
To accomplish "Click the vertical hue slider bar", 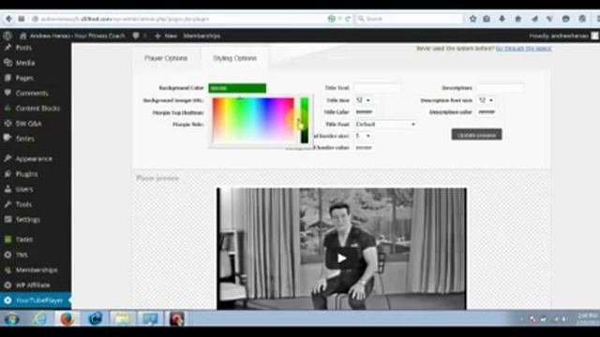I will pyautogui.click(x=304, y=120).
